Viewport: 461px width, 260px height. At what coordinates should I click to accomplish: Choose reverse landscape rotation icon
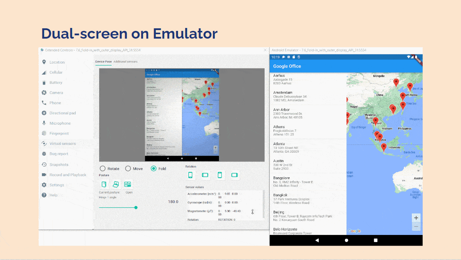click(x=234, y=175)
